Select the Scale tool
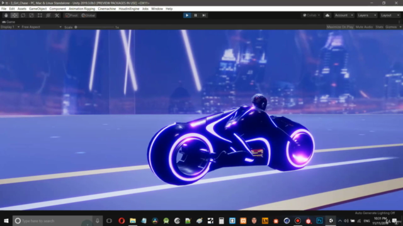The height and width of the screenshot is (226, 403). point(31,15)
